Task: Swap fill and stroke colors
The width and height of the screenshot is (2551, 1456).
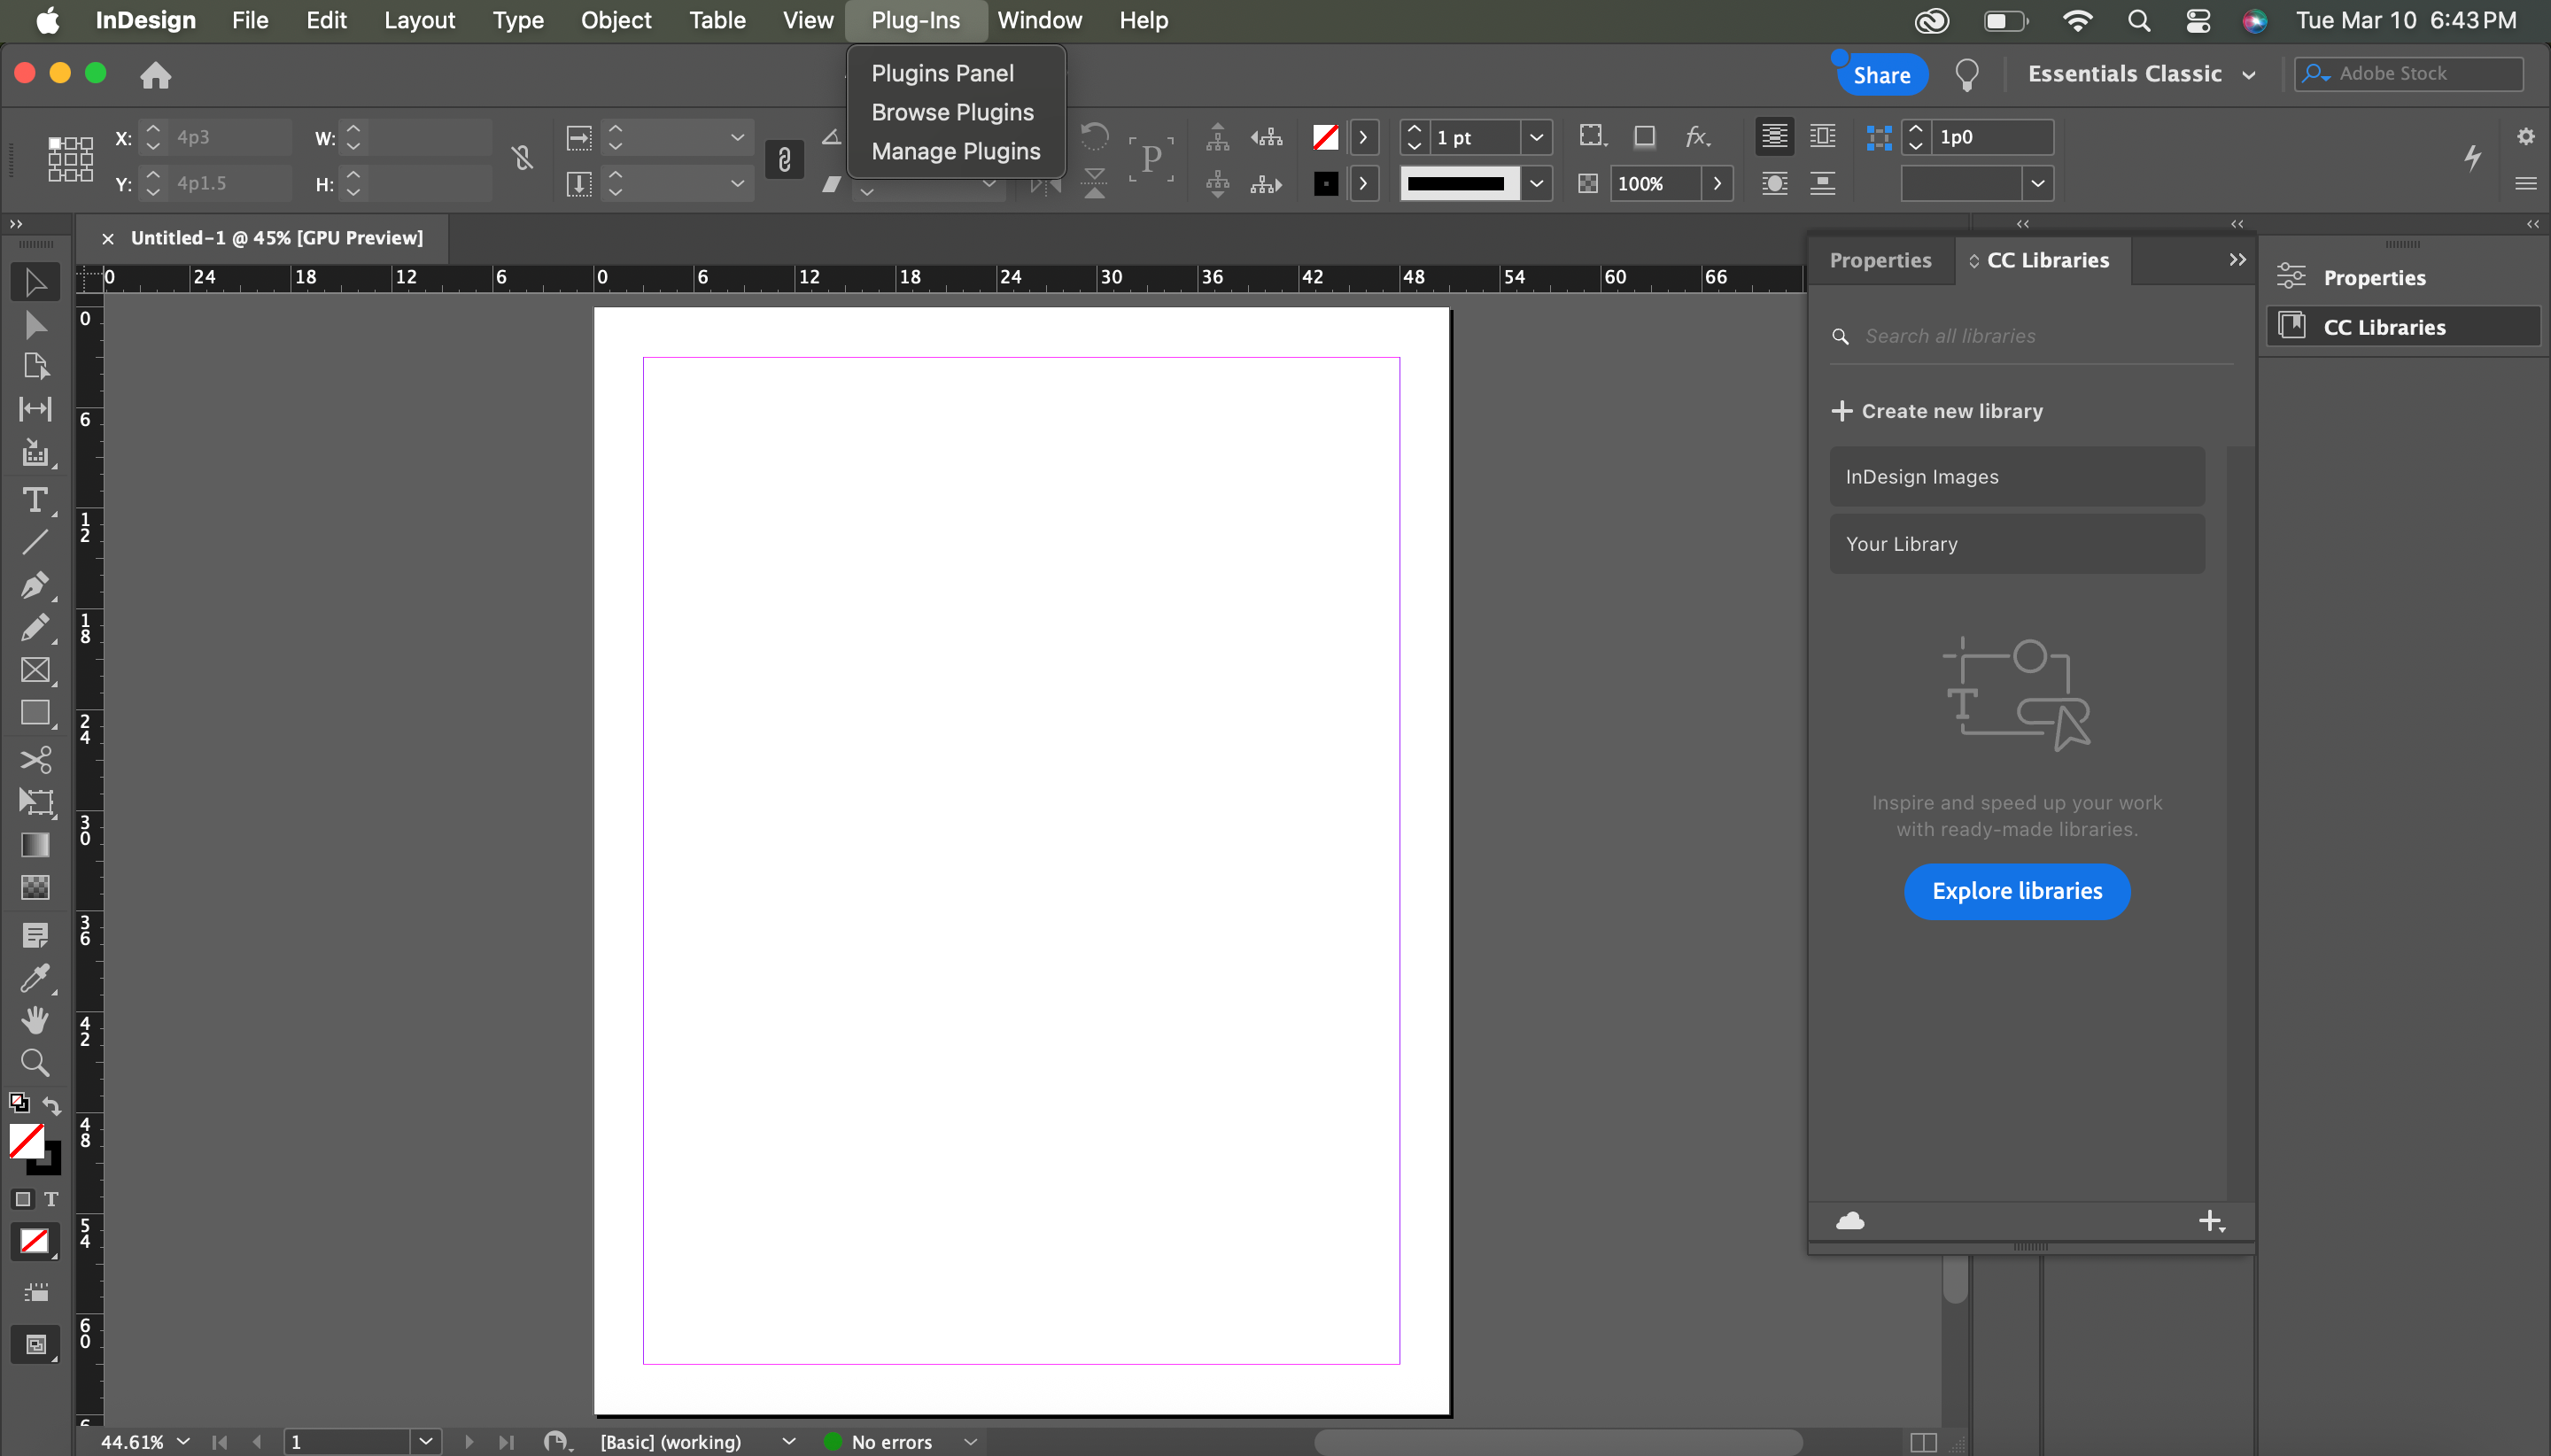Action: coord(52,1105)
